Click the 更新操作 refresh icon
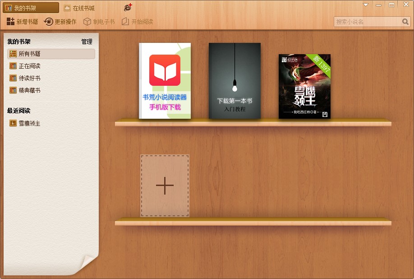The image size is (414, 279). point(49,22)
